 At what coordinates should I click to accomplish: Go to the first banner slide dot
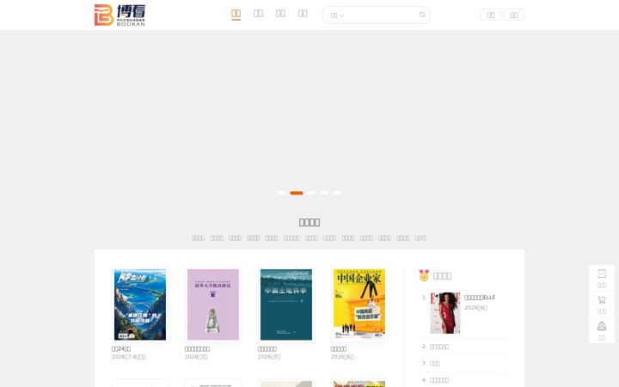[x=281, y=193]
